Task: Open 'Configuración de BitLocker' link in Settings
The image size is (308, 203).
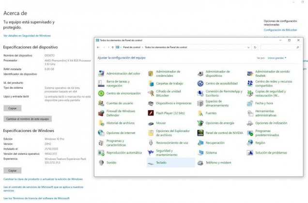Action: (280, 30)
